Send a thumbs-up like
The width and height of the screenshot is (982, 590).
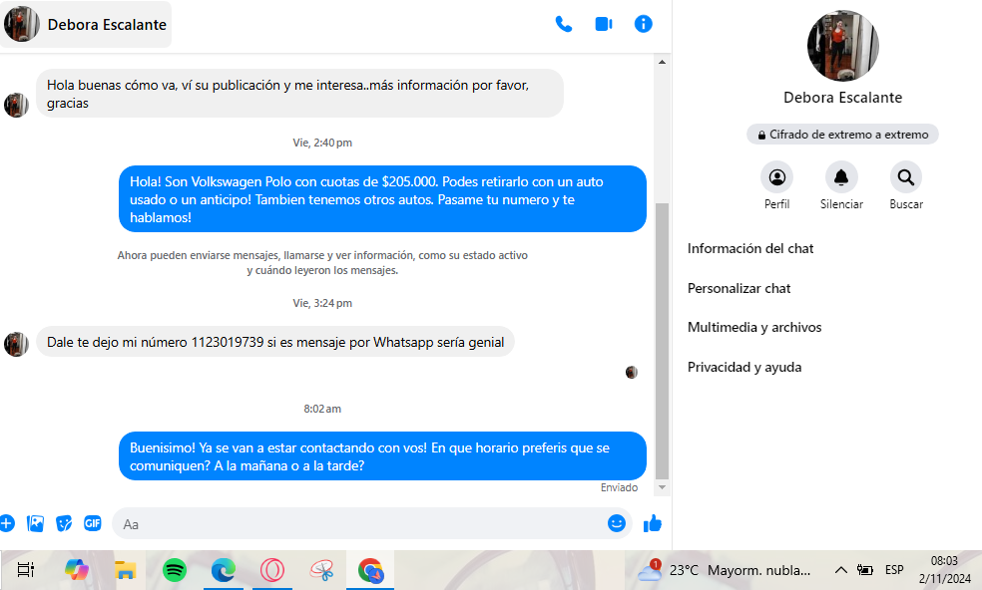pyautogui.click(x=653, y=523)
